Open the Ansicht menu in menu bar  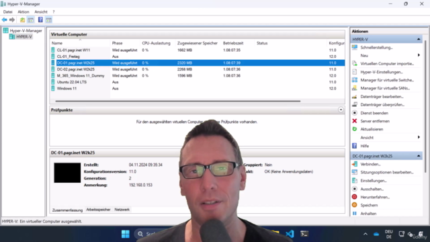coord(41,12)
